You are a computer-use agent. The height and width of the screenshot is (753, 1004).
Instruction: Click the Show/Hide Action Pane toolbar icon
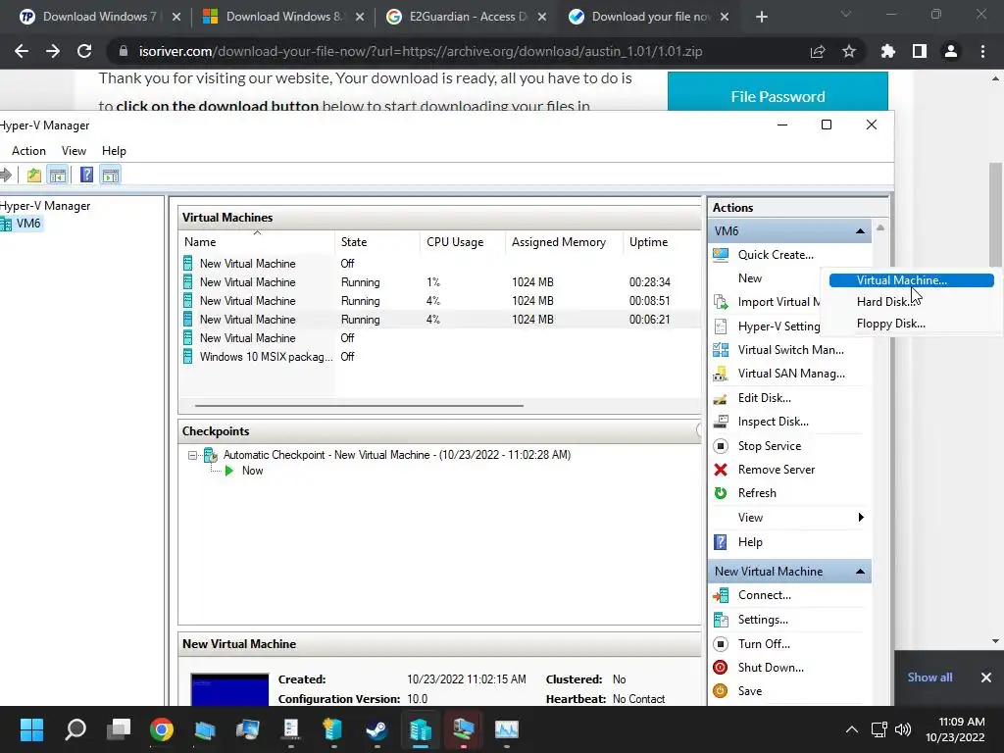110,175
